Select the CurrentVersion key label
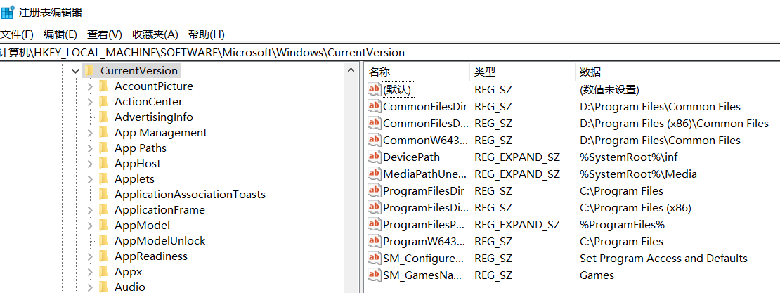Viewport: 780px width, 293px height. pyautogui.click(x=139, y=71)
